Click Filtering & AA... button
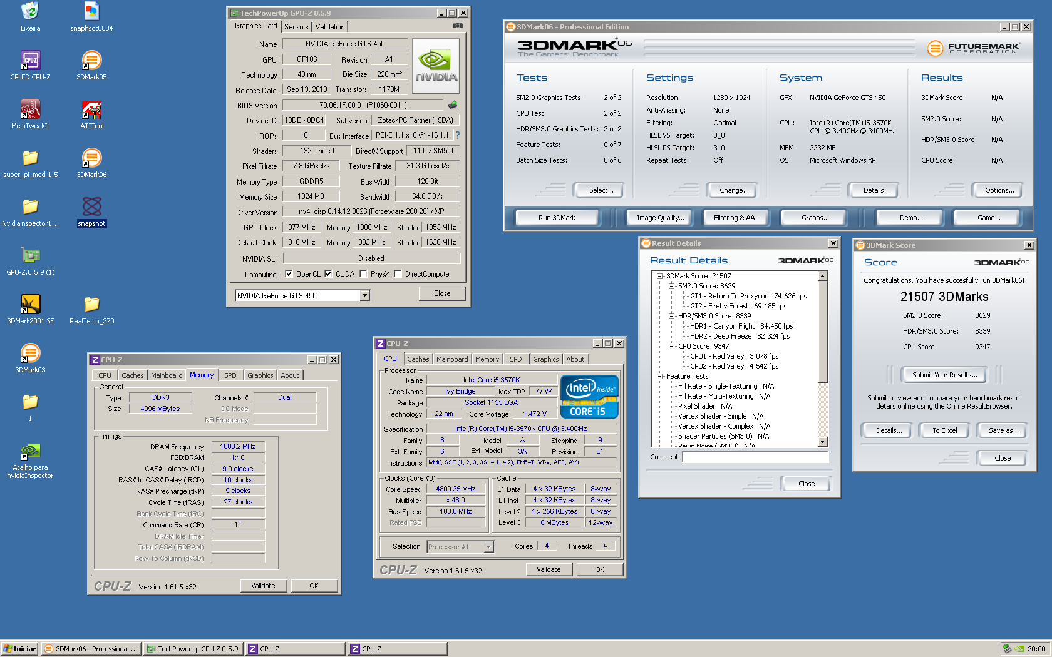The image size is (1052, 657). point(737,218)
